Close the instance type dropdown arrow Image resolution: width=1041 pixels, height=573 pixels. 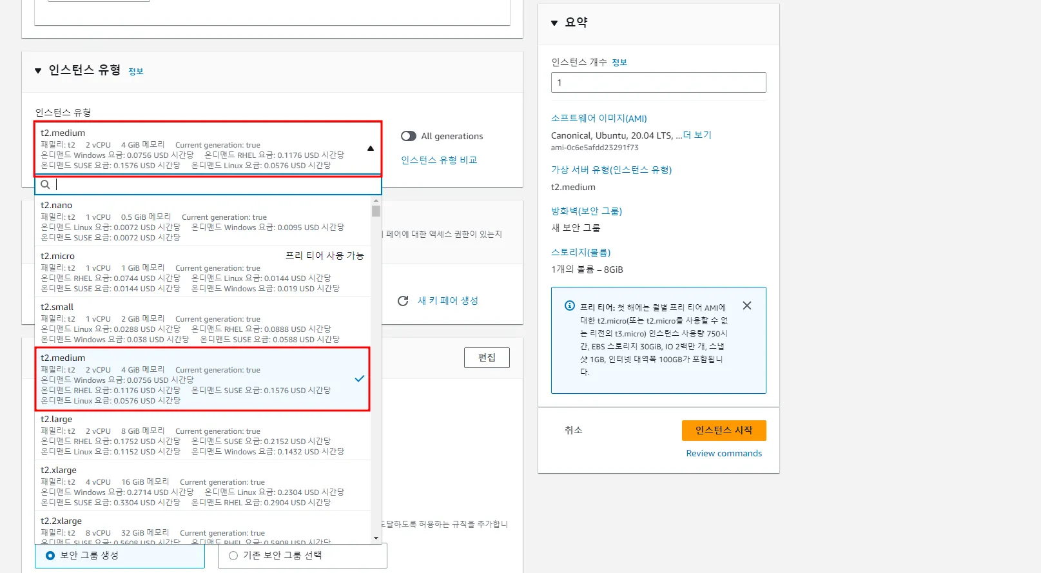[371, 148]
